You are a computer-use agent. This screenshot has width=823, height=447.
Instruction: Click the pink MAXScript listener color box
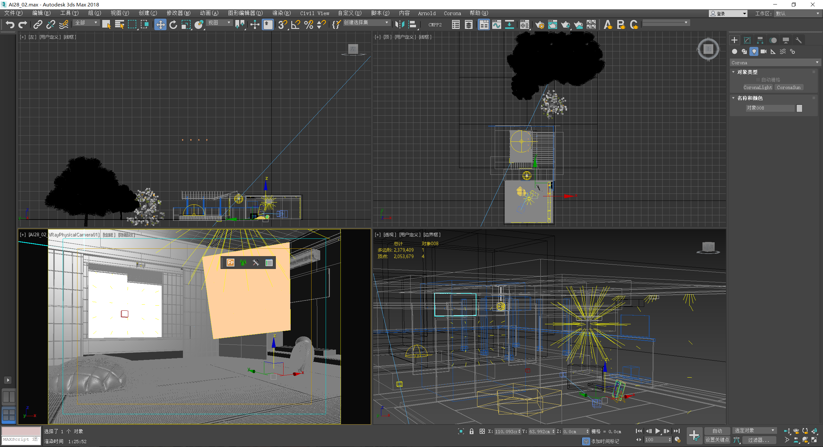[21, 431]
